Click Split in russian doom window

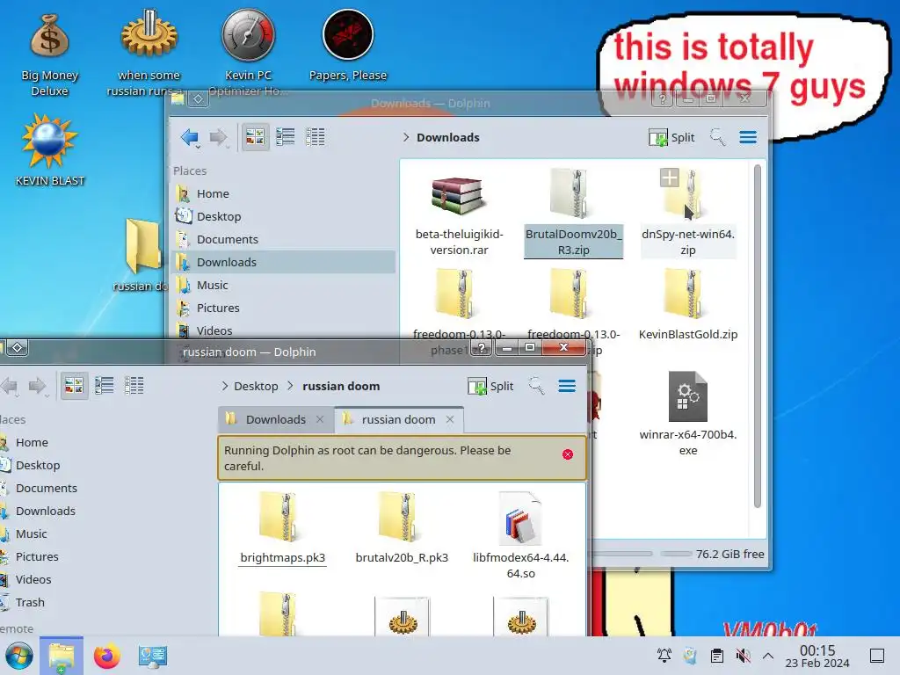click(x=490, y=387)
